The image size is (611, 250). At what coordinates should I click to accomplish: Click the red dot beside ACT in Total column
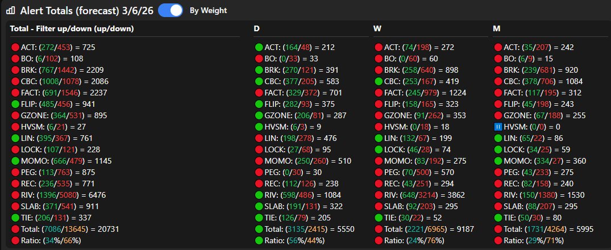(x=15, y=48)
